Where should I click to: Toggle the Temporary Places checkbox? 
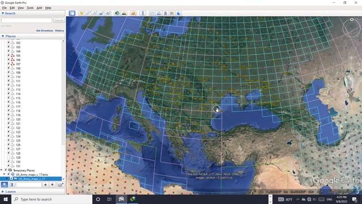[x=6, y=170]
